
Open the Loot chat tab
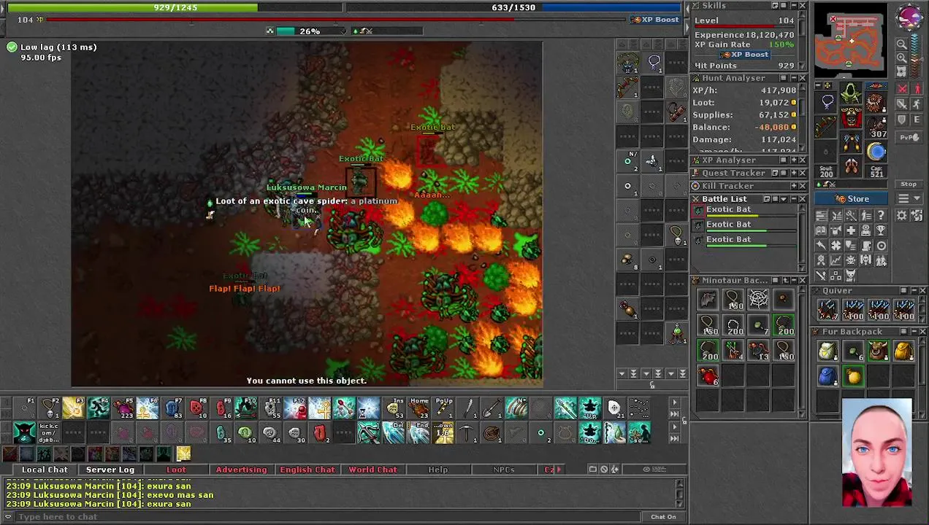pyautogui.click(x=176, y=470)
